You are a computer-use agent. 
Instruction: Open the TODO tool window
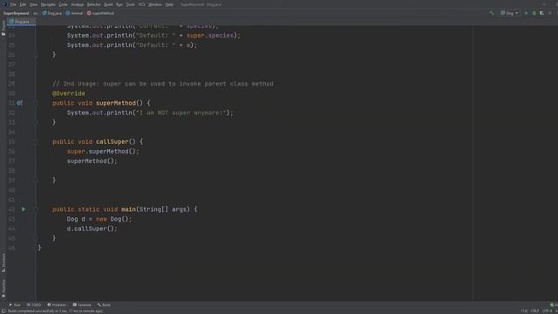[34, 304]
